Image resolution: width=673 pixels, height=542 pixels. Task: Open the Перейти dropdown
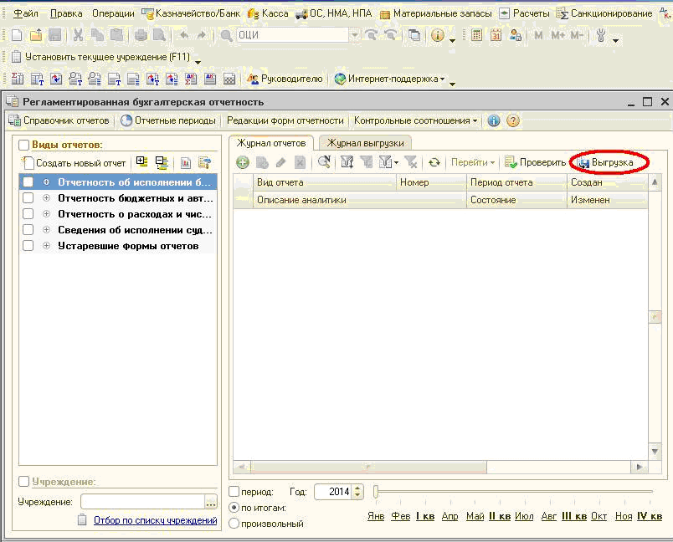(473, 162)
